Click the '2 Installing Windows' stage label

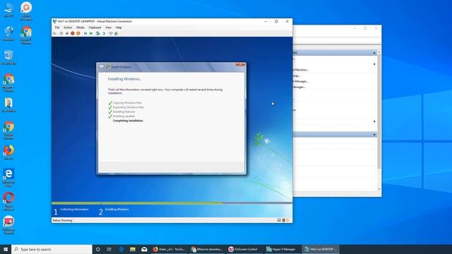tap(114, 212)
